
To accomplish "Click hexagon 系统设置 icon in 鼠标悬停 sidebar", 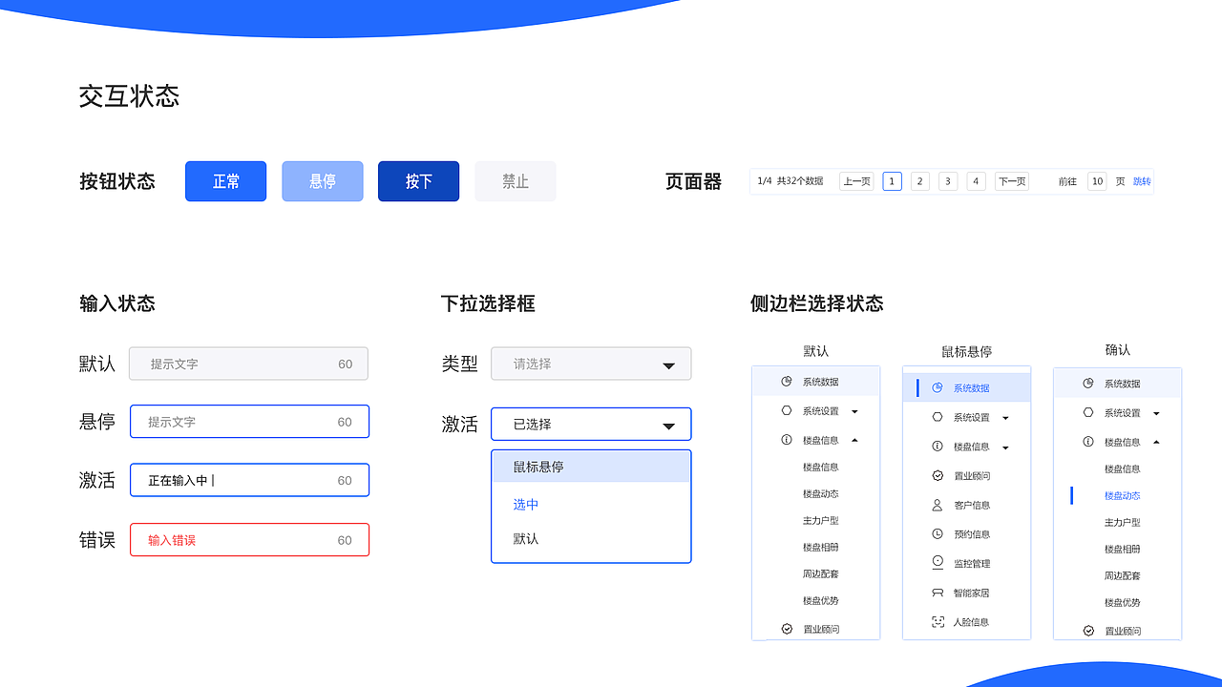I will [x=938, y=417].
